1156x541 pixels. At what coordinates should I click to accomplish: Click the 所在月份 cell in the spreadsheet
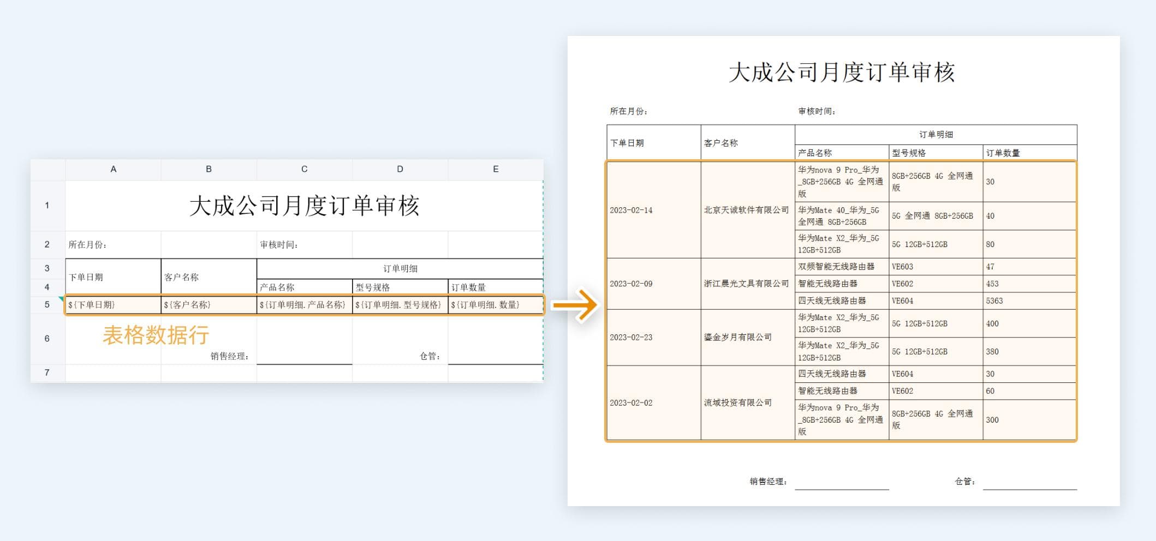coord(113,244)
